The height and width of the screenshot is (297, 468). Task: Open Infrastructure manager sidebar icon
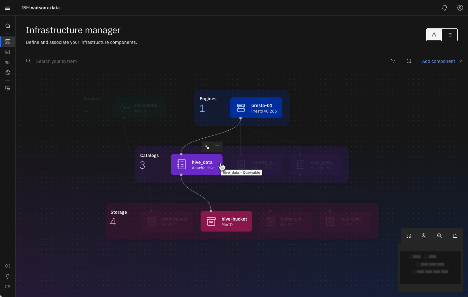click(x=8, y=42)
